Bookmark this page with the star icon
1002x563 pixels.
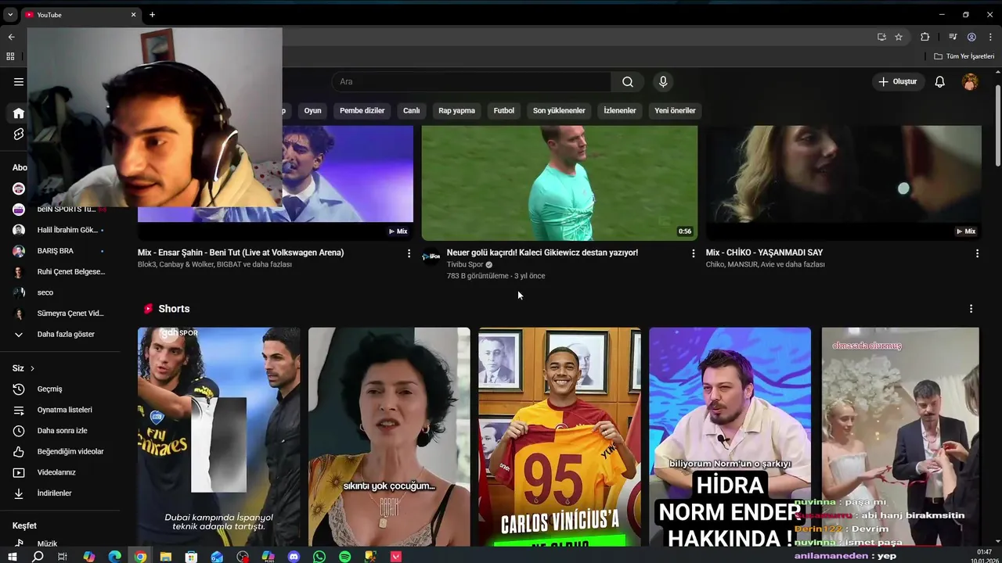click(x=899, y=37)
